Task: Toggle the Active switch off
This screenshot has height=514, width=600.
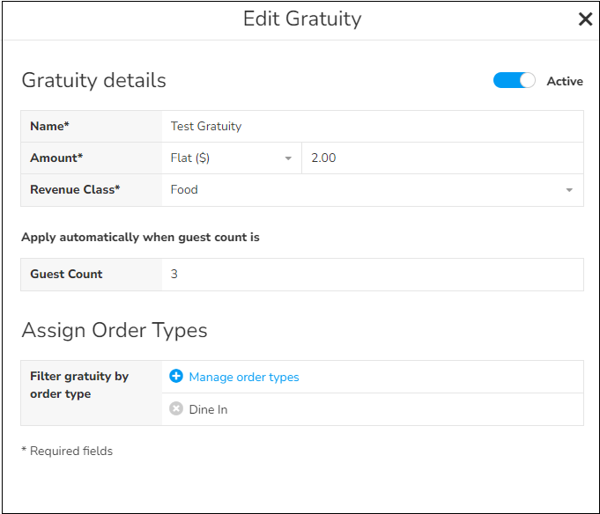Action: (x=515, y=81)
